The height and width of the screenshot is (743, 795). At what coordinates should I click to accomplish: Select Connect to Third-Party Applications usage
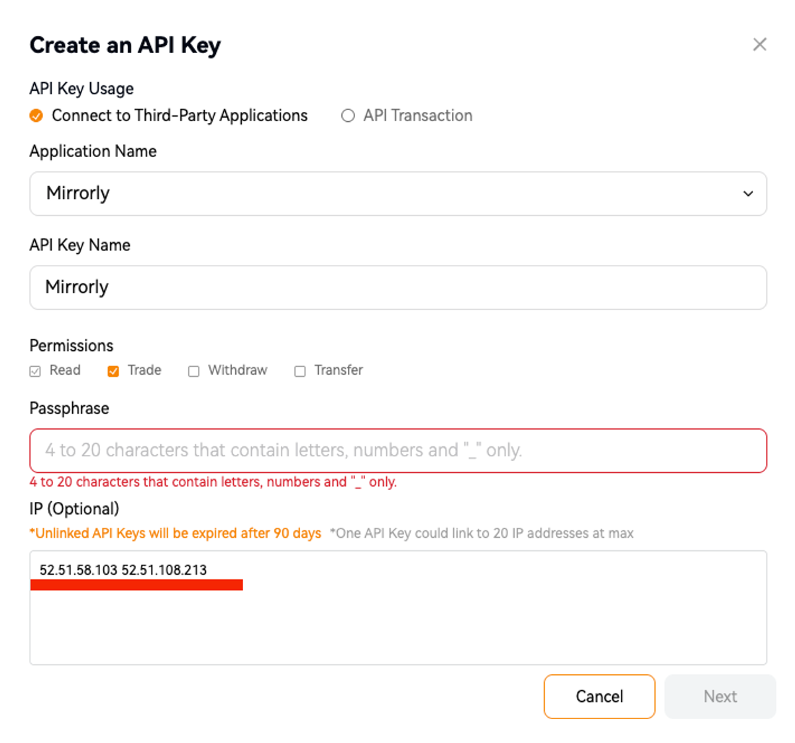tap(35, 115)
